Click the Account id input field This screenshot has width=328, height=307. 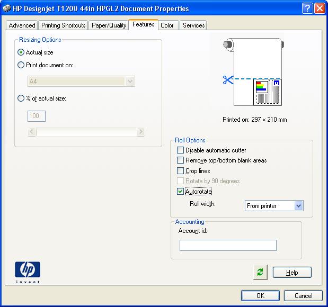coord(228,245)
